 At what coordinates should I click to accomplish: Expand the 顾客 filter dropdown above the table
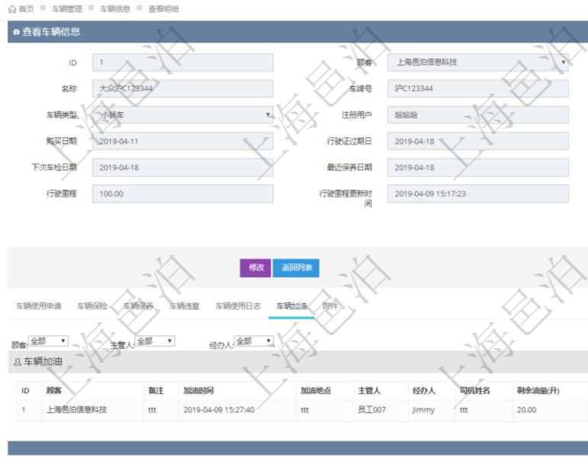click(x=48, y=340)
